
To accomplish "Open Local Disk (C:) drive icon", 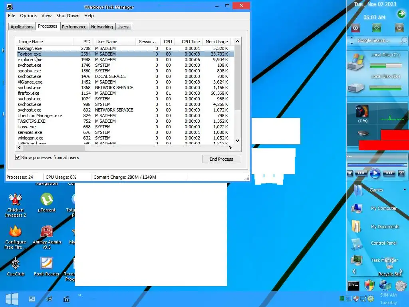I will tap(356, 62).
